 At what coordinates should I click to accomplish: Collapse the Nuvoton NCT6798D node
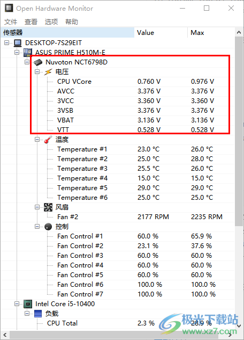[x=27, y=62]
